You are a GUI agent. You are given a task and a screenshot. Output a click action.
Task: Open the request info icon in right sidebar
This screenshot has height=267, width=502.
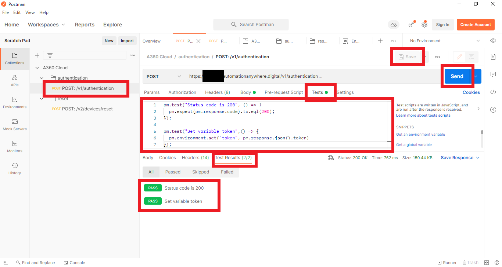click(x=493, y=110)
